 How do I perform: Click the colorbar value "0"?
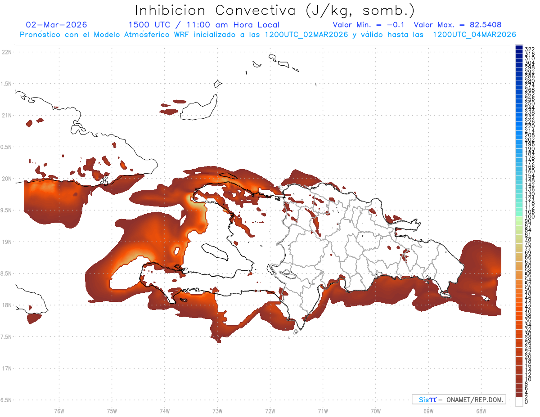526,401
